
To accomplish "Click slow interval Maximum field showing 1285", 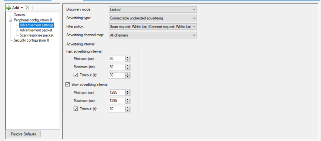I will tap(117, 101).
